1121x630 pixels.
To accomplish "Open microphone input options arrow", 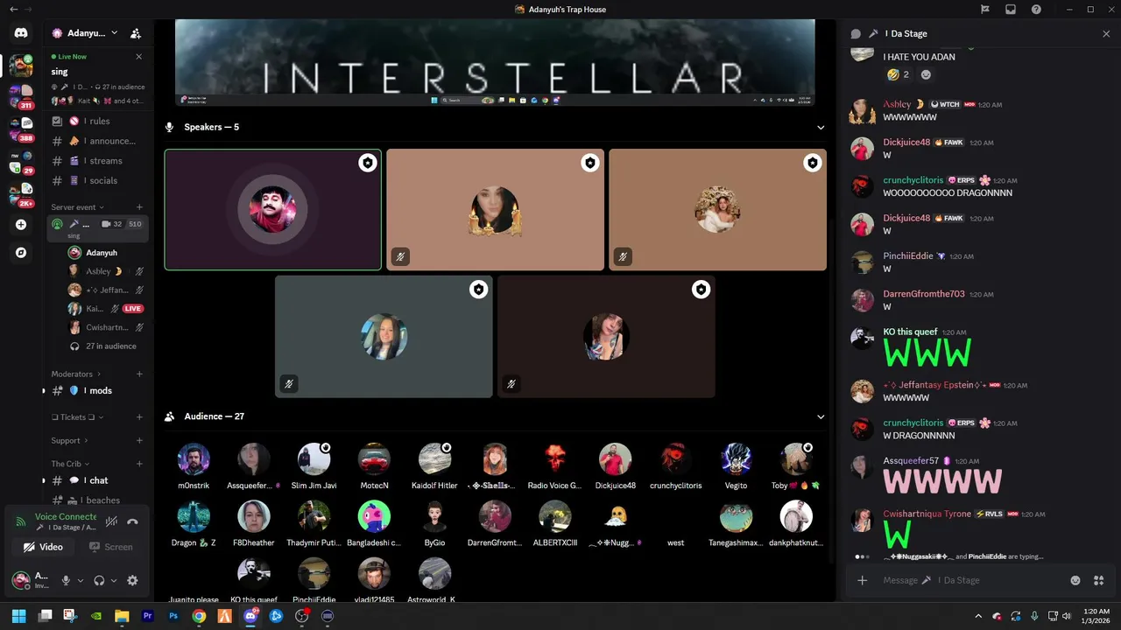I will 81,580.
